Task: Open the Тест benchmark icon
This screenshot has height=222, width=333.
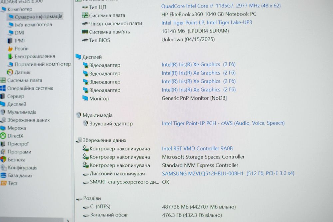Action: point(4,183)
